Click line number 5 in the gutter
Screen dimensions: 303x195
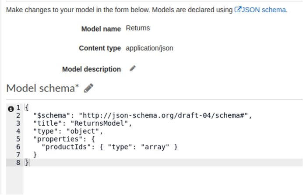(18, 139)
